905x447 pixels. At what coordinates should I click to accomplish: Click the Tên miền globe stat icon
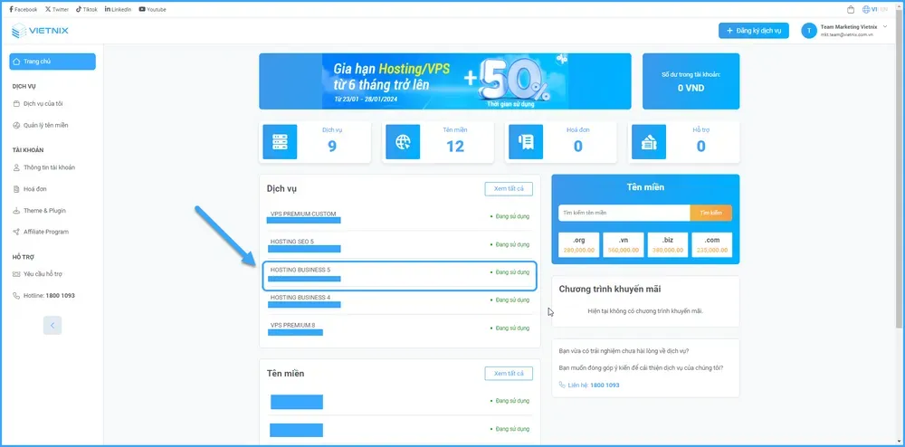pyautogui.click(x=402, y=142)
